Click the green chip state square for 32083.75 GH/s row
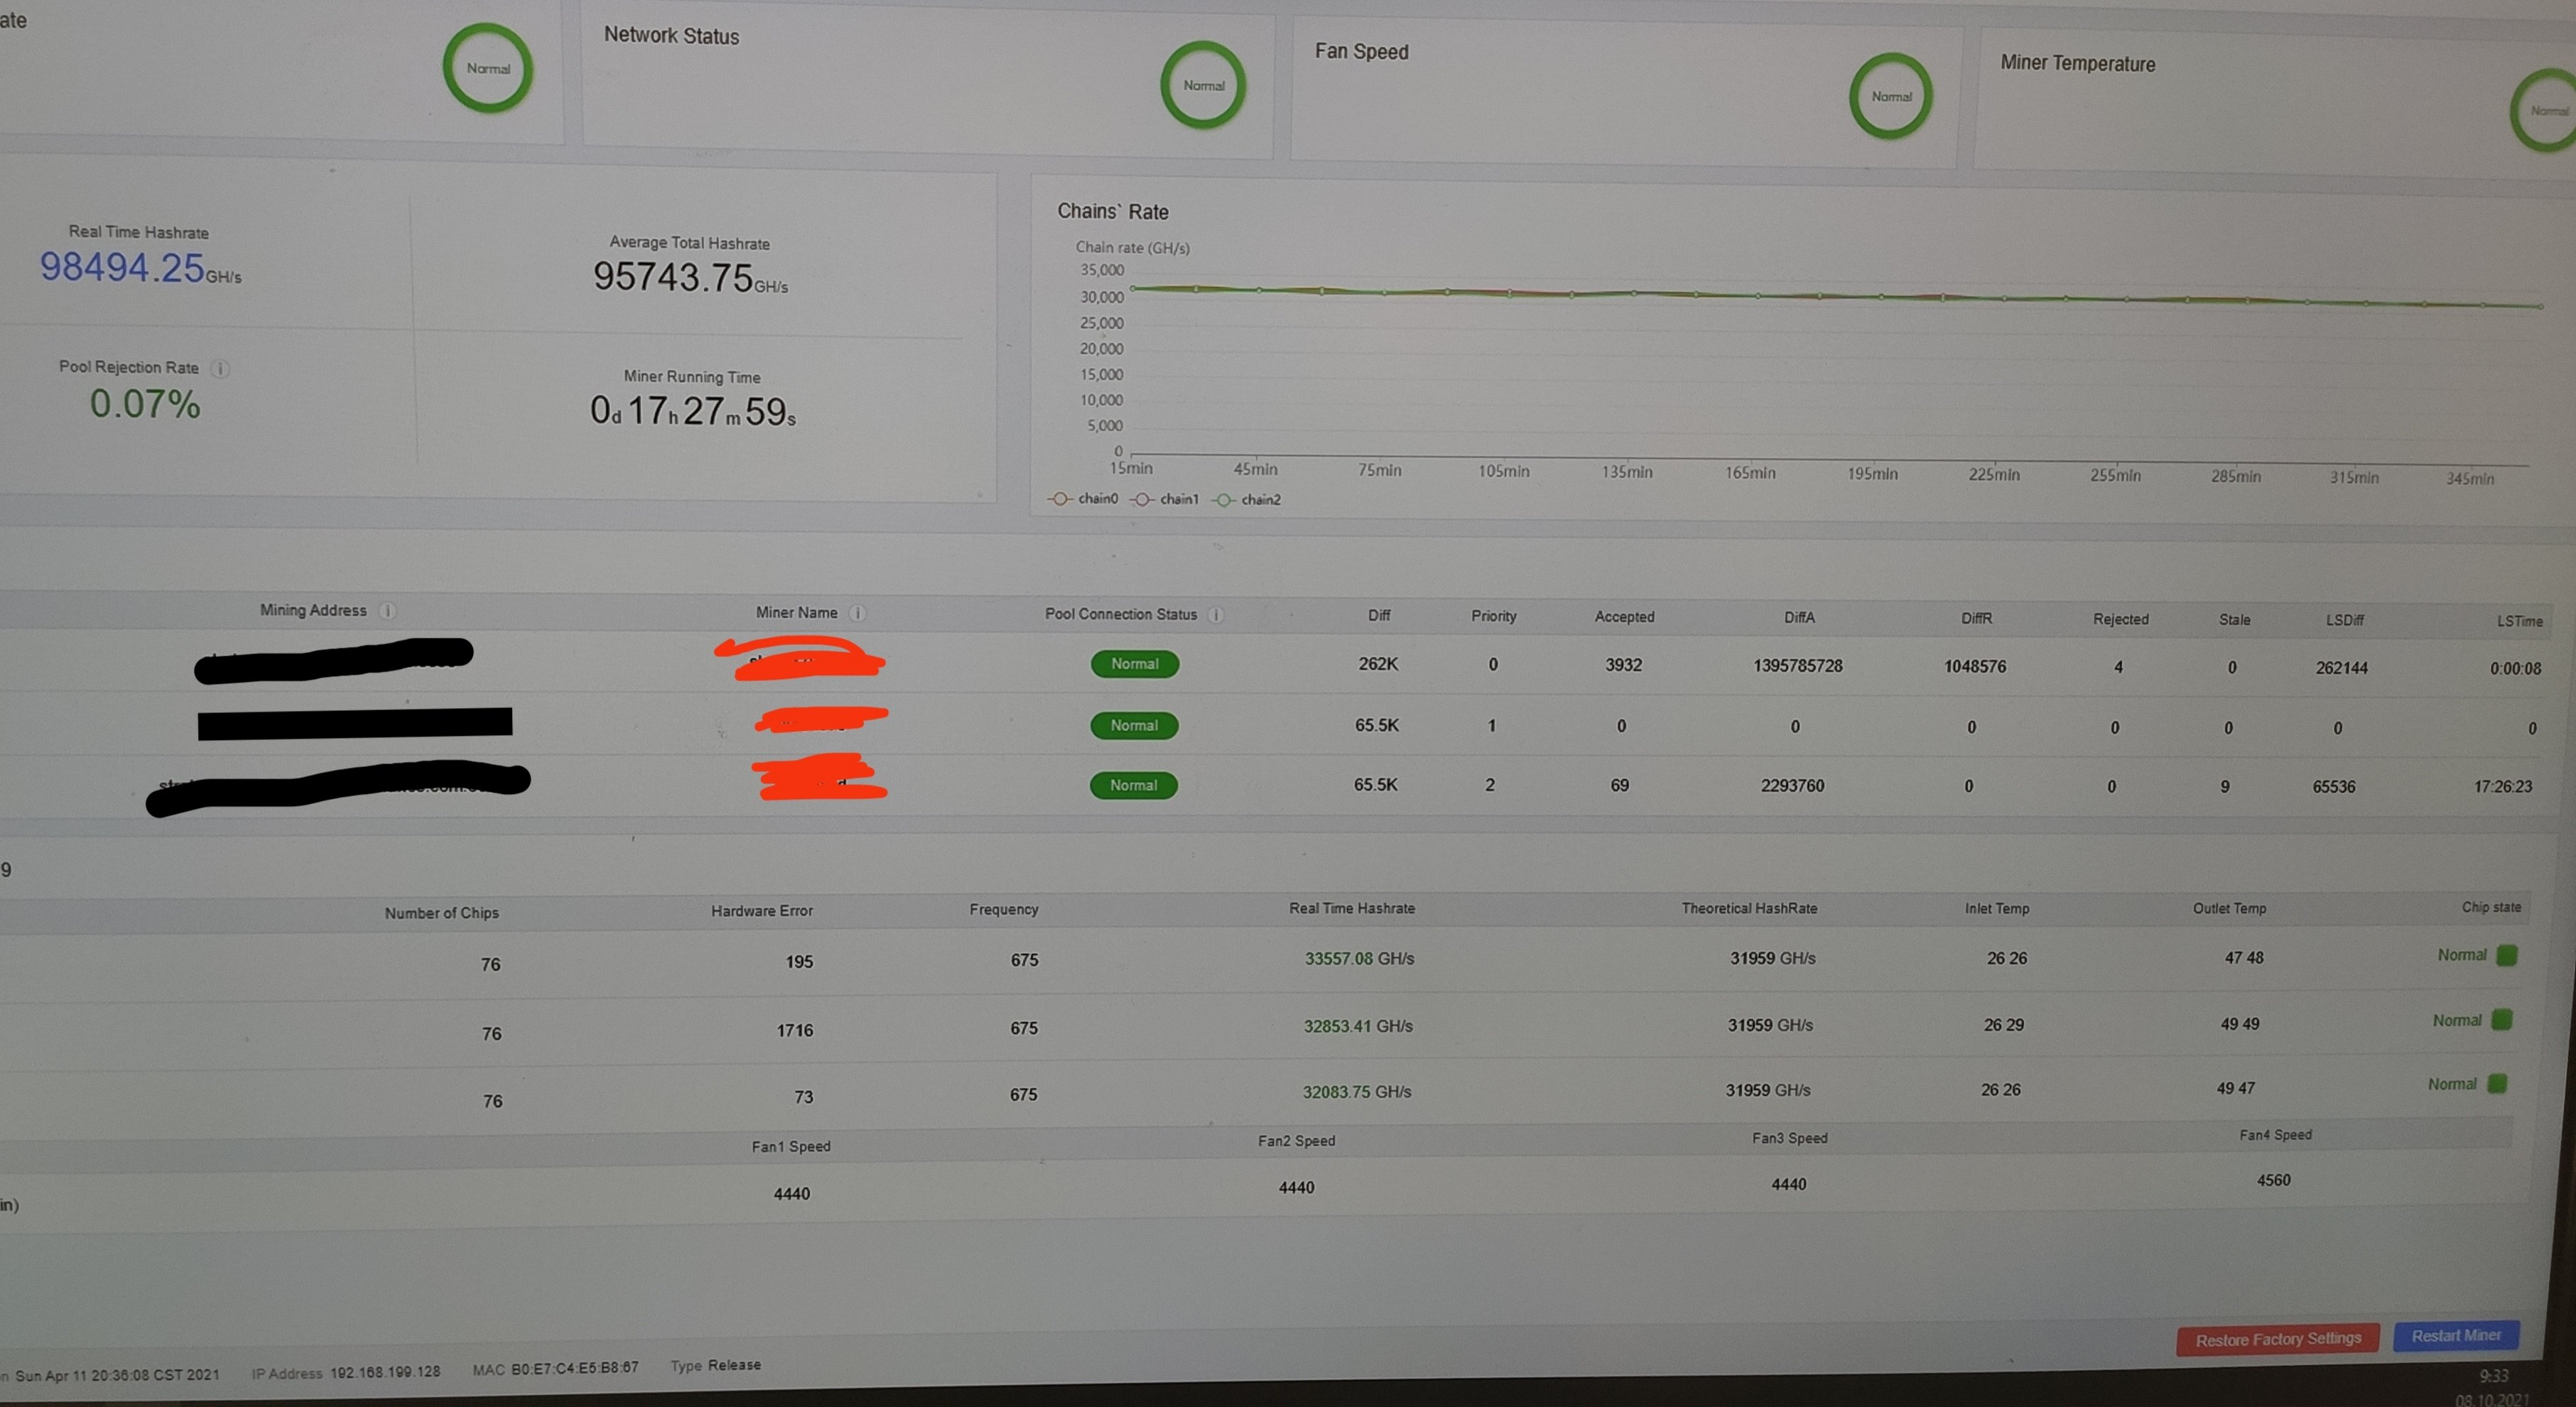Image resolution: width=2576 pixels, height=1407 pixels. (2497, 1083)
